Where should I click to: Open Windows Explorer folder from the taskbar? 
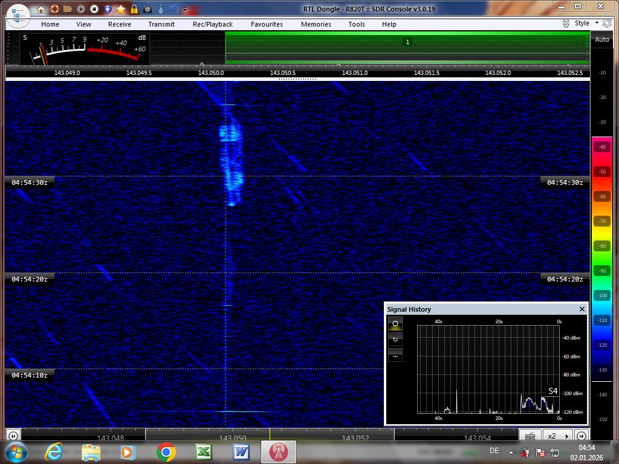point(91,452)
